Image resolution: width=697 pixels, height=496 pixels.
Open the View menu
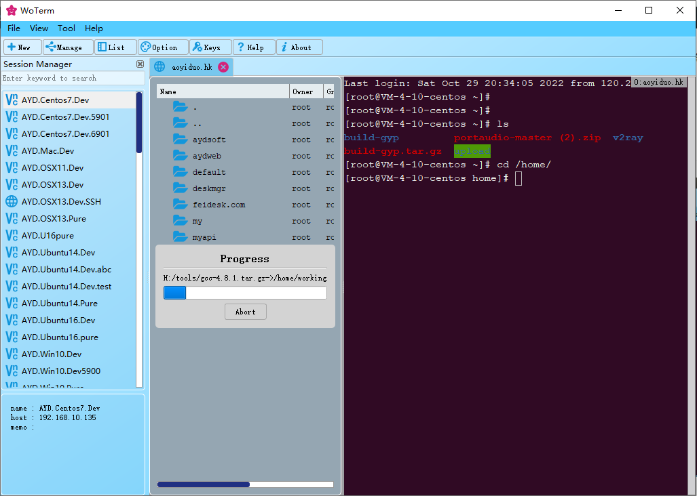pos(39,28)
